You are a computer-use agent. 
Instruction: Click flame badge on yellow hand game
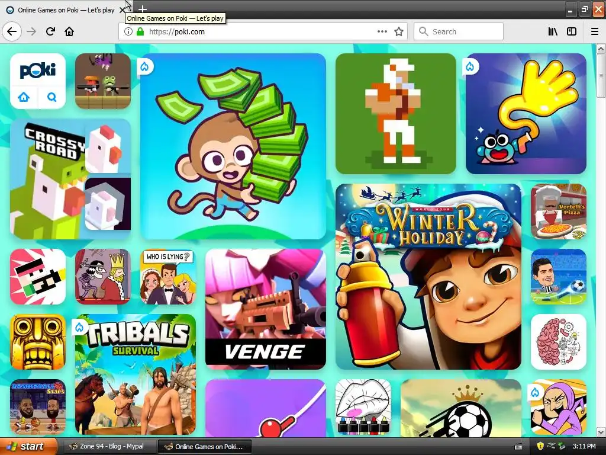click(470, 66)
